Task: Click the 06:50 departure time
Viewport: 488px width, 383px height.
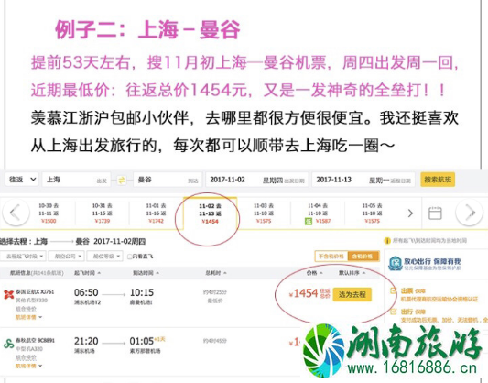Action: point(86,292)
